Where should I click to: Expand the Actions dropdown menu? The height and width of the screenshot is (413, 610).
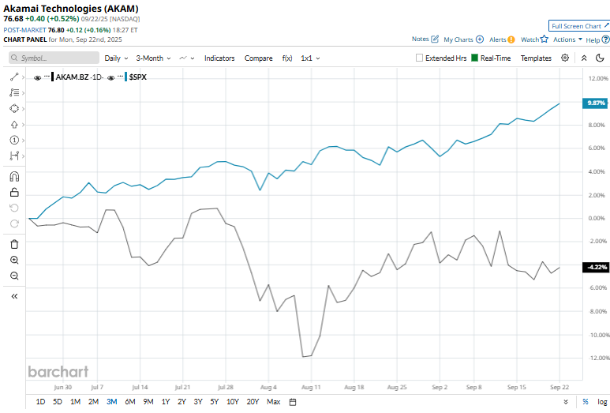click(567, 39)
